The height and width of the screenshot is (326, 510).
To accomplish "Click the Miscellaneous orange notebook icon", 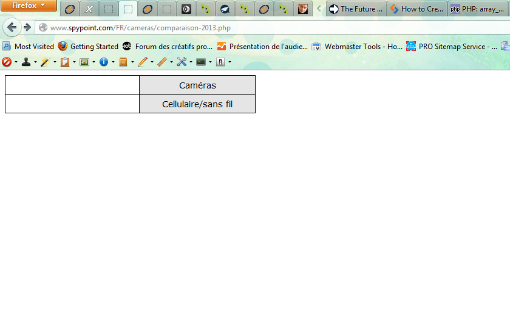I will [x=123, y=62].
